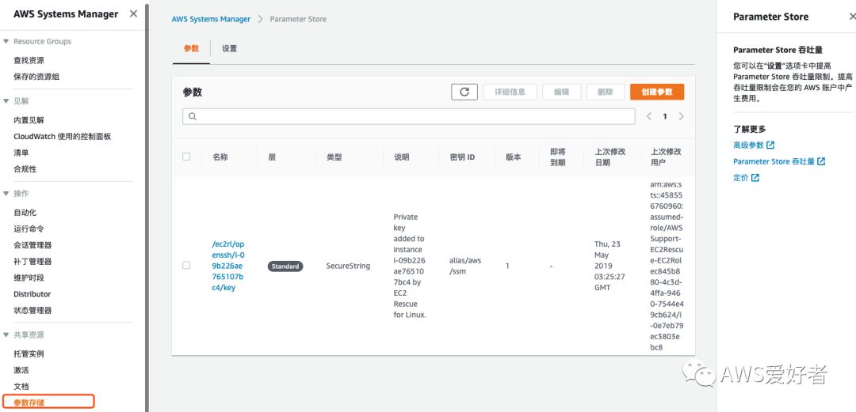The image size is (856, 412).
Task: Sort by 类型 column header
Action: 334,157
